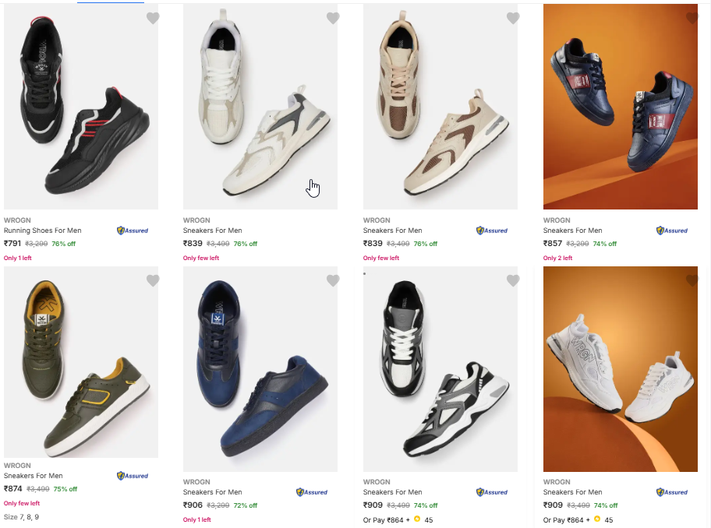Image resolution: width=711 pixels, height=528 pixels.
Task: Toggle wishlist heart on beige brown sneakers
Action: [512, 19]
